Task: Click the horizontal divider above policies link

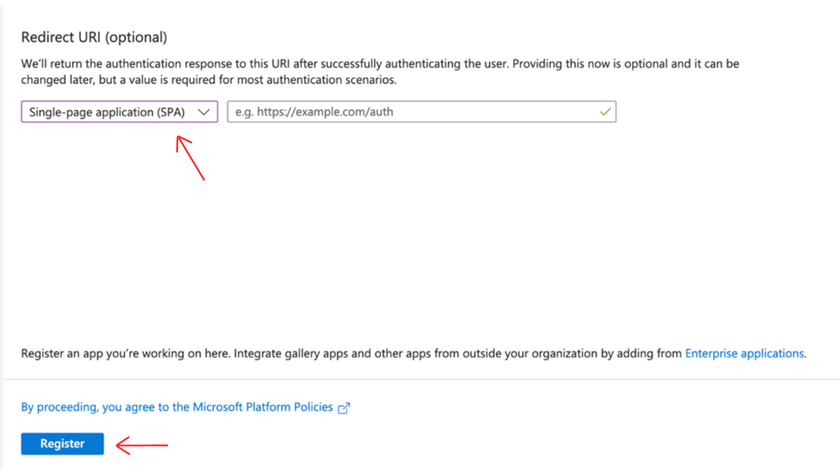Action: [420, 379]
